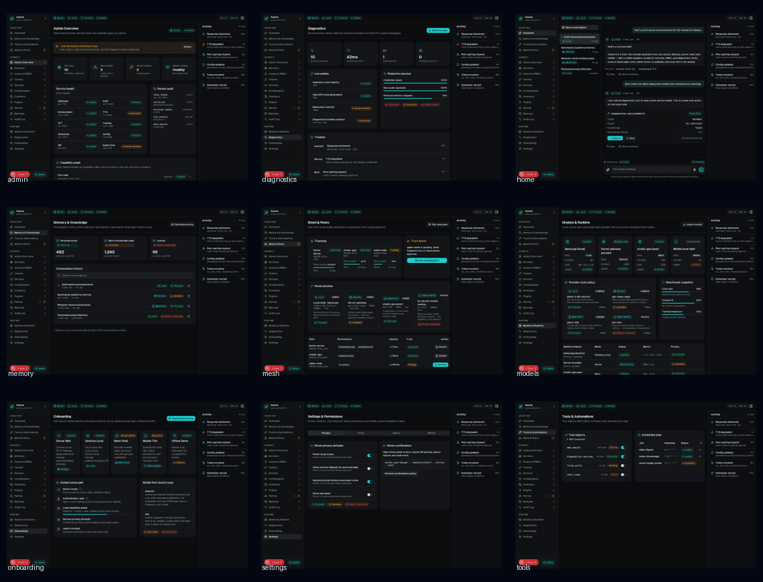Viewport: 763px width, 582px height.
Task: Click the Services card icon in admin panel
Action: tap(60, 68)
